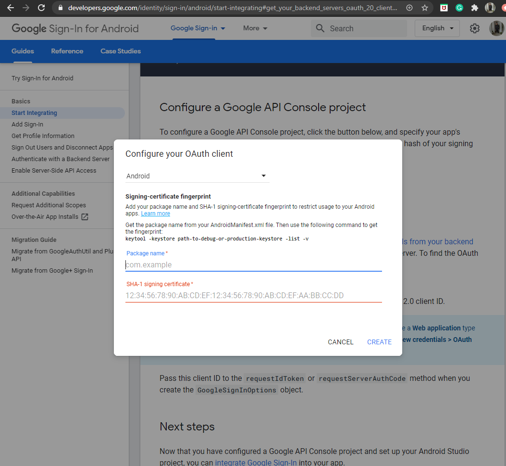
Task: Cancel the OAuth client dialog
Action: tap(340, 342)
